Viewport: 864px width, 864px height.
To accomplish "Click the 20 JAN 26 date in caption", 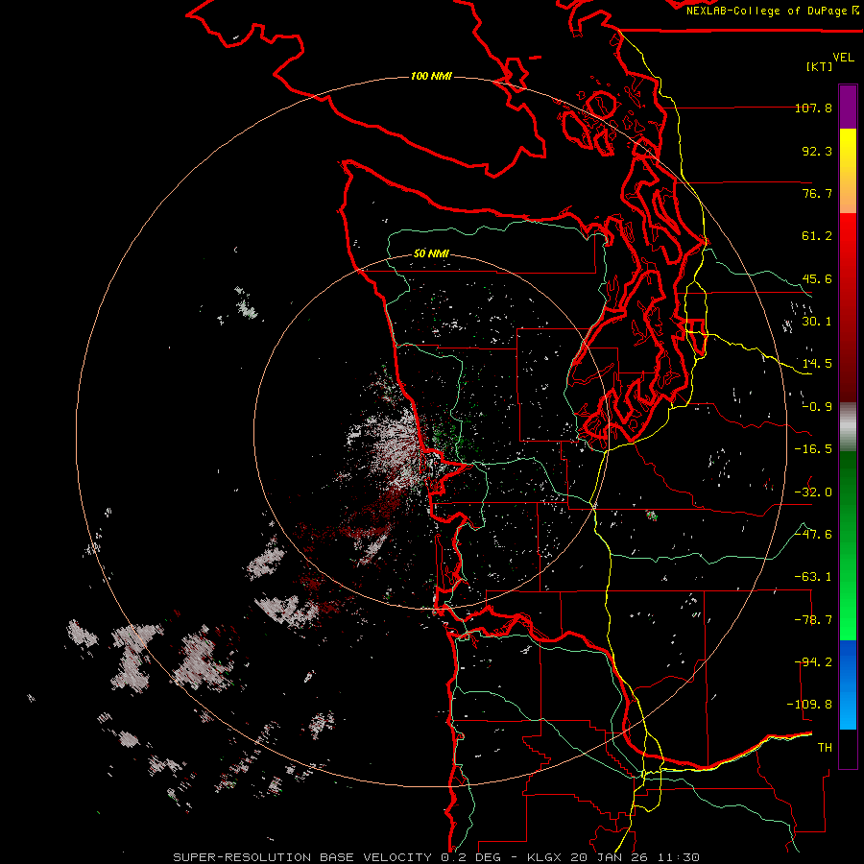I will (610, 857).
